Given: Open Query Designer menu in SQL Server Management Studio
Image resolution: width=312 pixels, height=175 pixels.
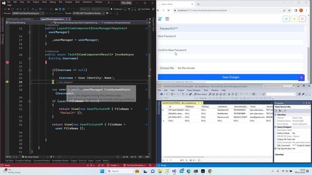Looking at the screenshot, I should (194, 90).
